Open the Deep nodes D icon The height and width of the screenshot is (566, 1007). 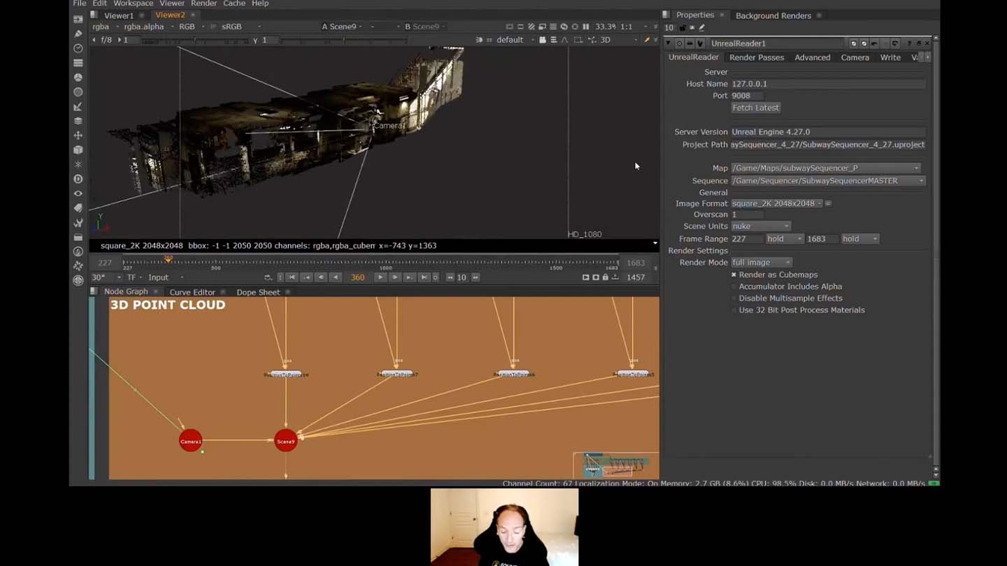click(x=78, y=179)
